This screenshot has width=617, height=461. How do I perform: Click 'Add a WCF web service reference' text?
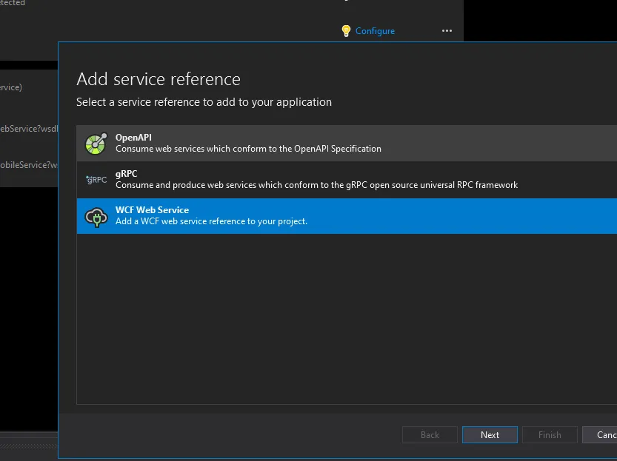click(x=211, y=221)
